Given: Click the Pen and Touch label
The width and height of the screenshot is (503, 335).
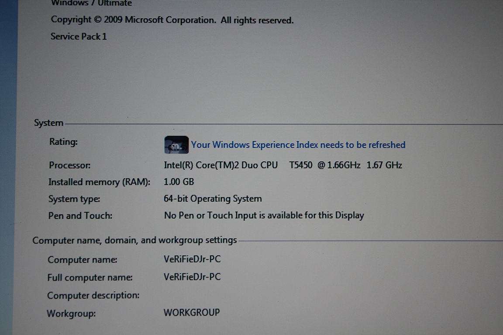Looking at the screenshot, I should (80, 216).
